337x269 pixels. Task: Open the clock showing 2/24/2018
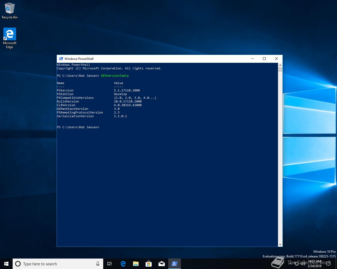[x=315, y=264]
